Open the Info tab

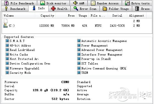click(38, 8)
